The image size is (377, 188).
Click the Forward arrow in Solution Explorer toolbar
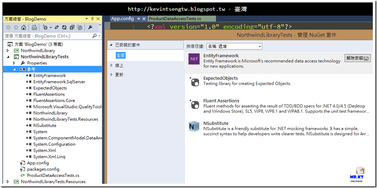(16, 27)
